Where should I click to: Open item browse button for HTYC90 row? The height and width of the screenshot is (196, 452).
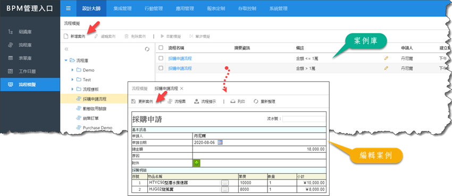tap(225, 183)
